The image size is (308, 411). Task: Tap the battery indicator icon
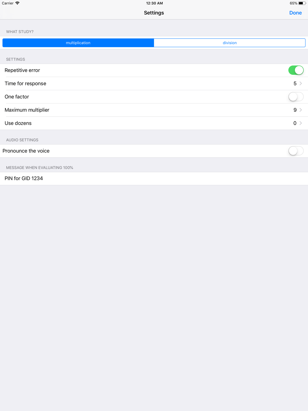(x=302, y=3)
